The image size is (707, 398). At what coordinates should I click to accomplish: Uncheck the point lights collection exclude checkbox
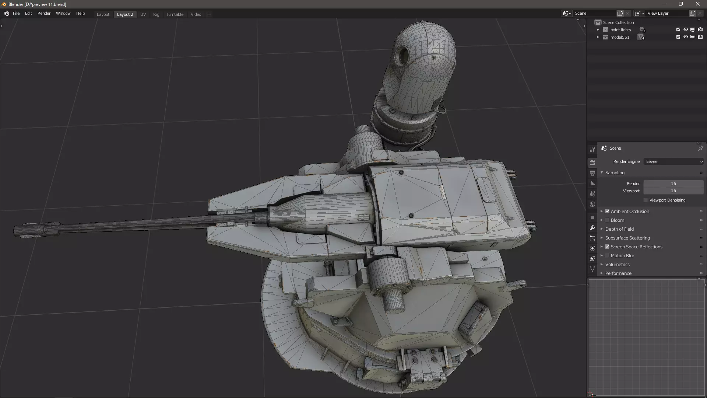click(x=678, y=29)
